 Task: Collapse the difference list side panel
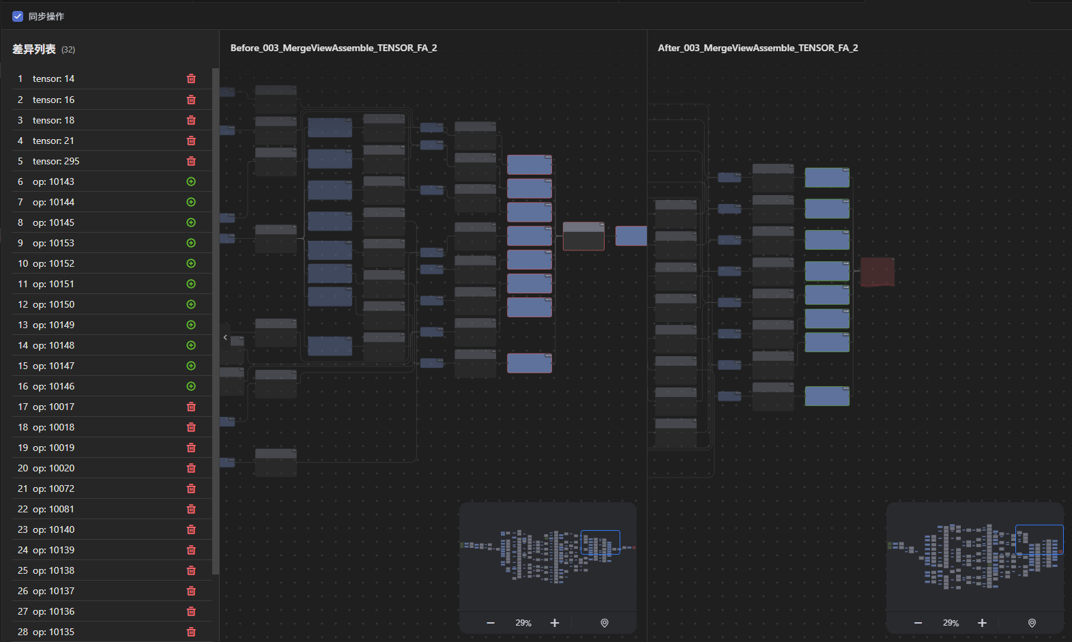[225, 337]
